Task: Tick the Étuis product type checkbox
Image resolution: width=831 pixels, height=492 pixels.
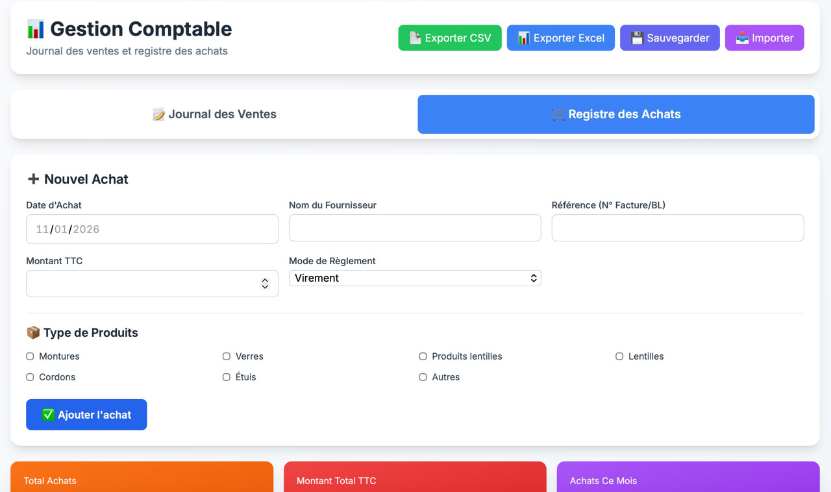Action: coord(227,377)
